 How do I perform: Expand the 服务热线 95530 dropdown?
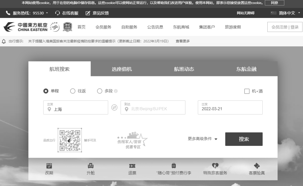(x=47, y=13)
